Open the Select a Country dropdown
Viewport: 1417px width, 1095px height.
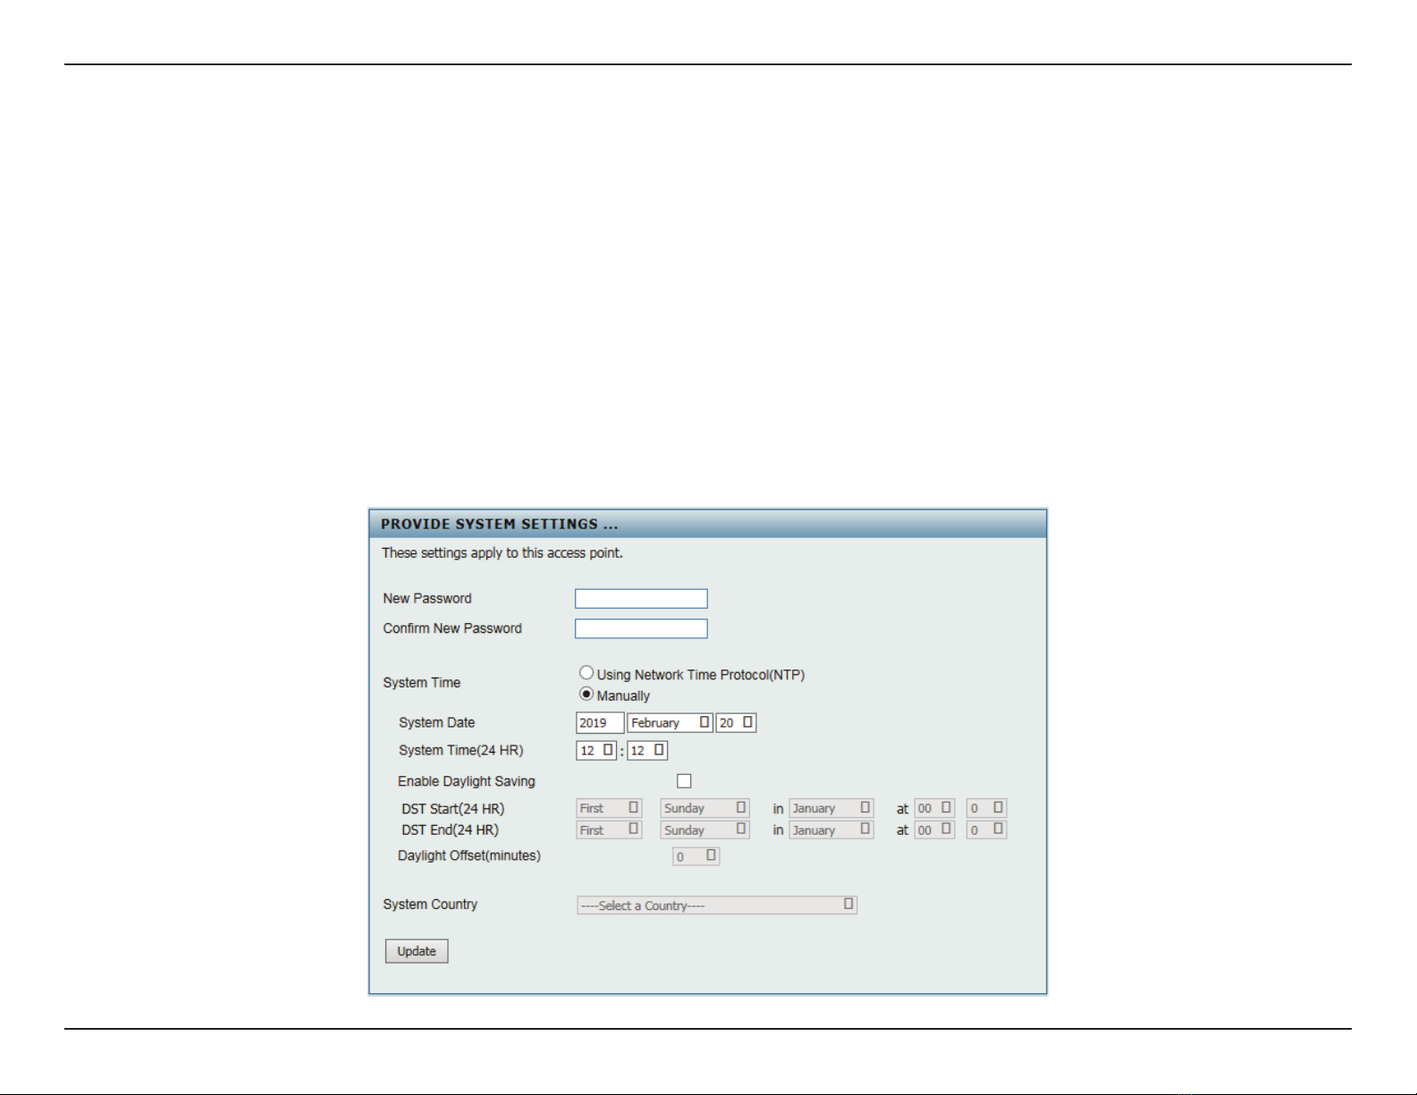(717, 905)
